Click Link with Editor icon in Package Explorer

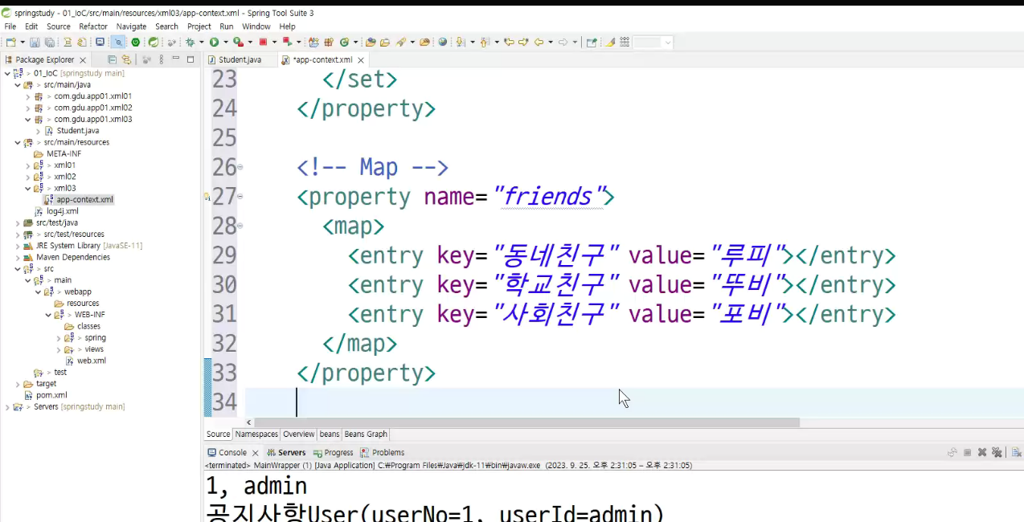click(125, 59)
